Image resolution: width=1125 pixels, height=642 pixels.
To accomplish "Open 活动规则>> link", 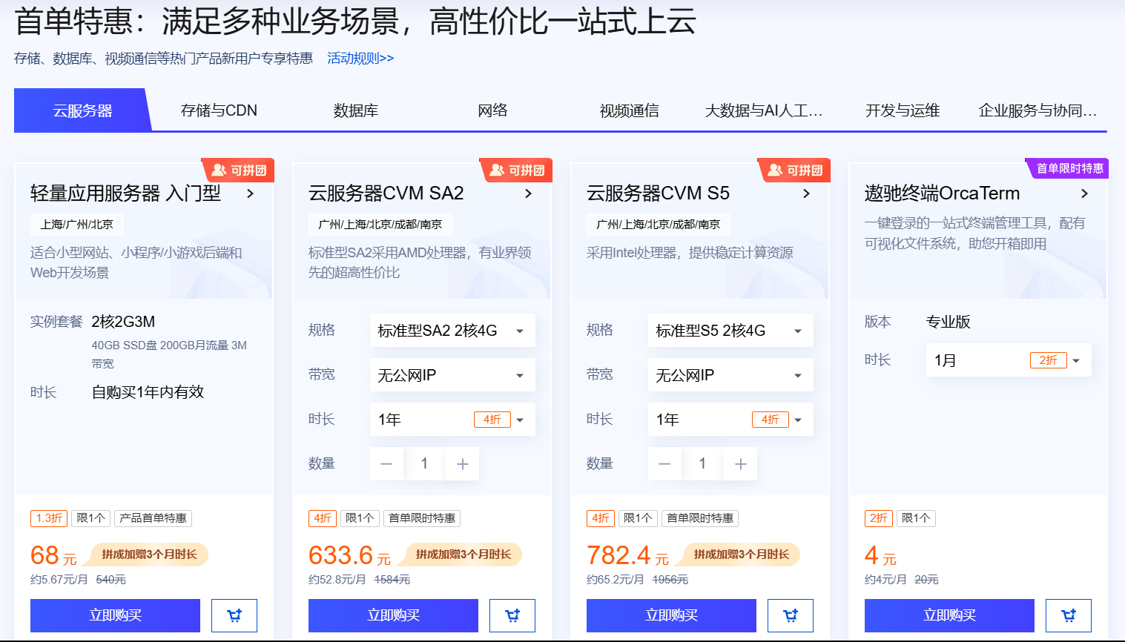I will click(x=360, y=58).
